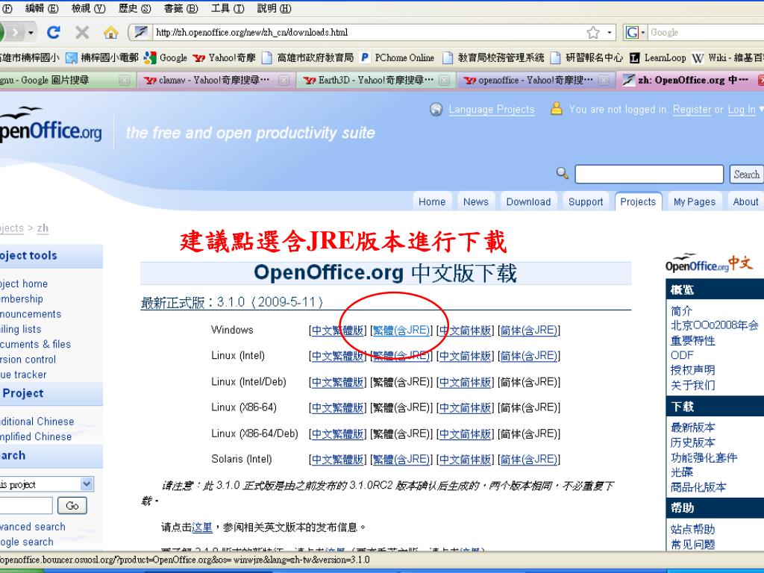The height and width of the screenshot is (573, 764).
Task: Click the user icon beside login text
Action: [x=556, y=108]
